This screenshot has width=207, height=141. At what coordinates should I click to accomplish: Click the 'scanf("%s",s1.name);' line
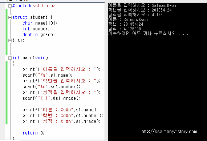coord(48,75)
